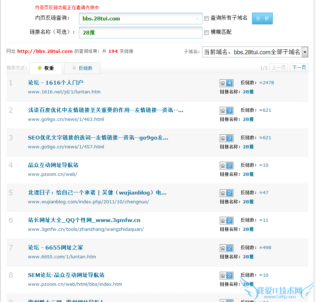
Task: Open wujianblog.com chengnuo URL
Action: pyautogui.click(x=88, y=202)
